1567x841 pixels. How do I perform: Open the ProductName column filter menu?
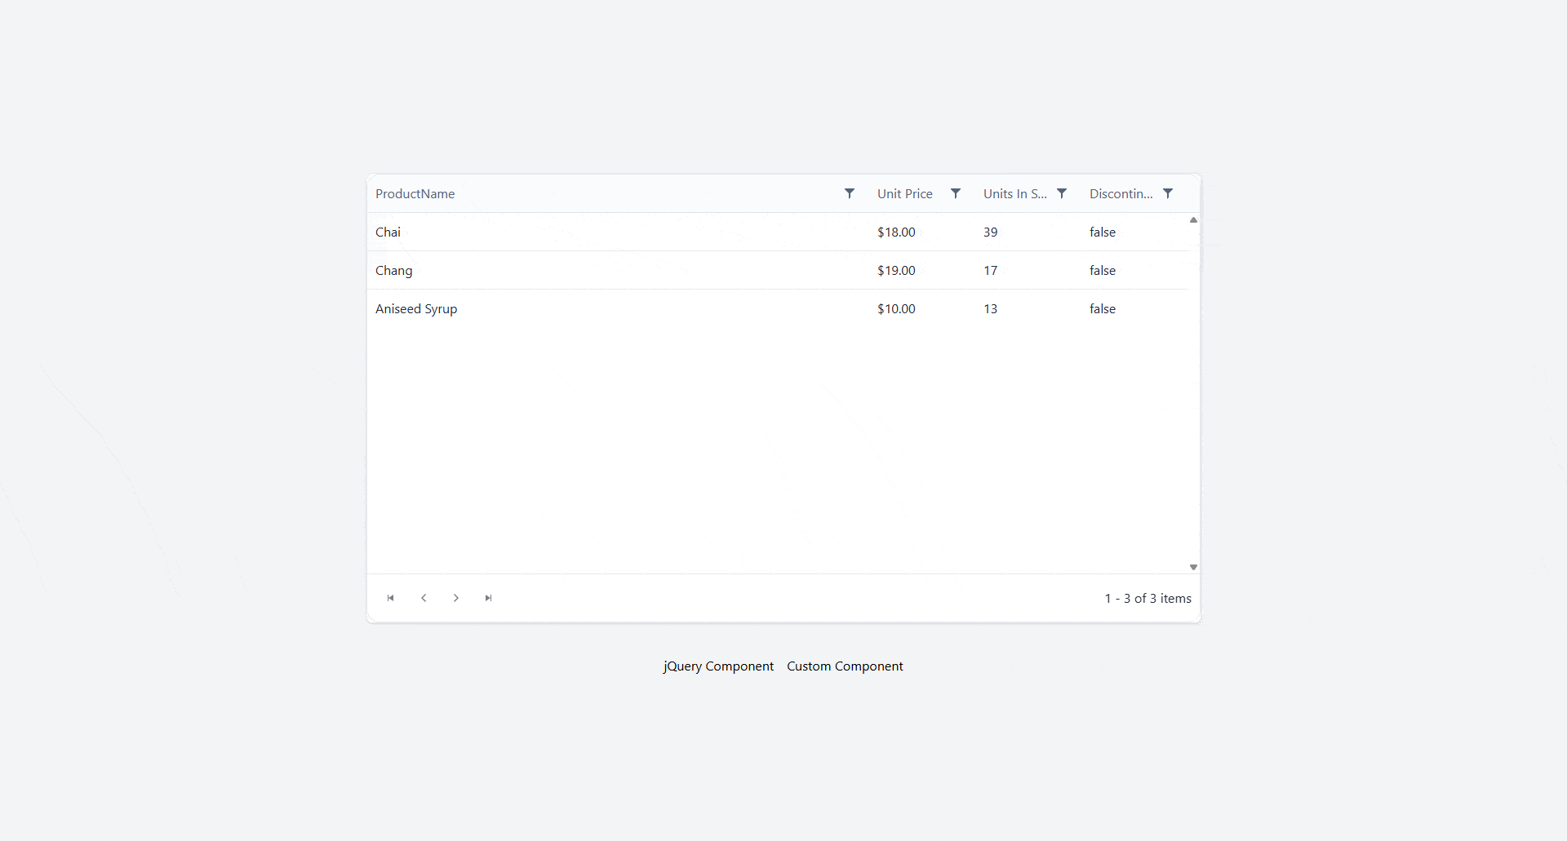pos(849,193)
